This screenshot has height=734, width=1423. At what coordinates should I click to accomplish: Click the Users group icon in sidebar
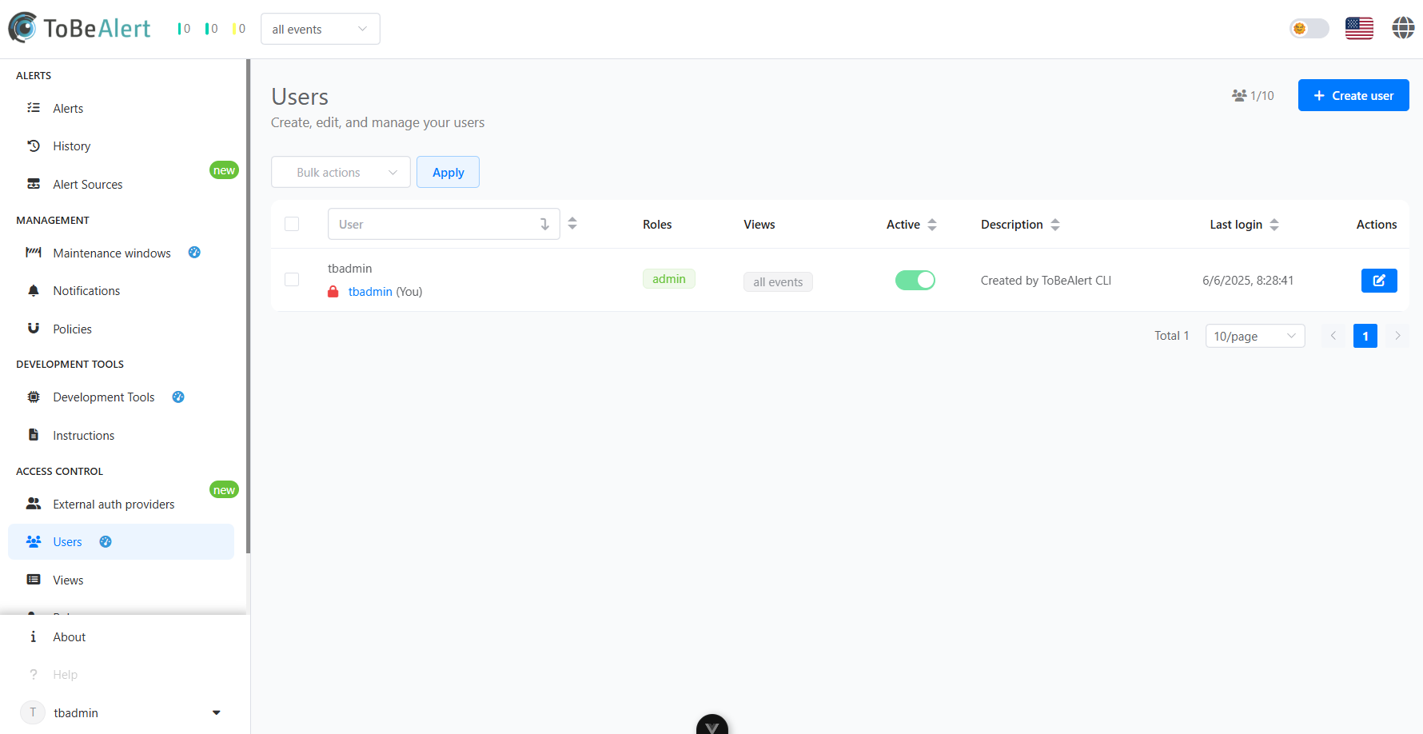(34, 541)
